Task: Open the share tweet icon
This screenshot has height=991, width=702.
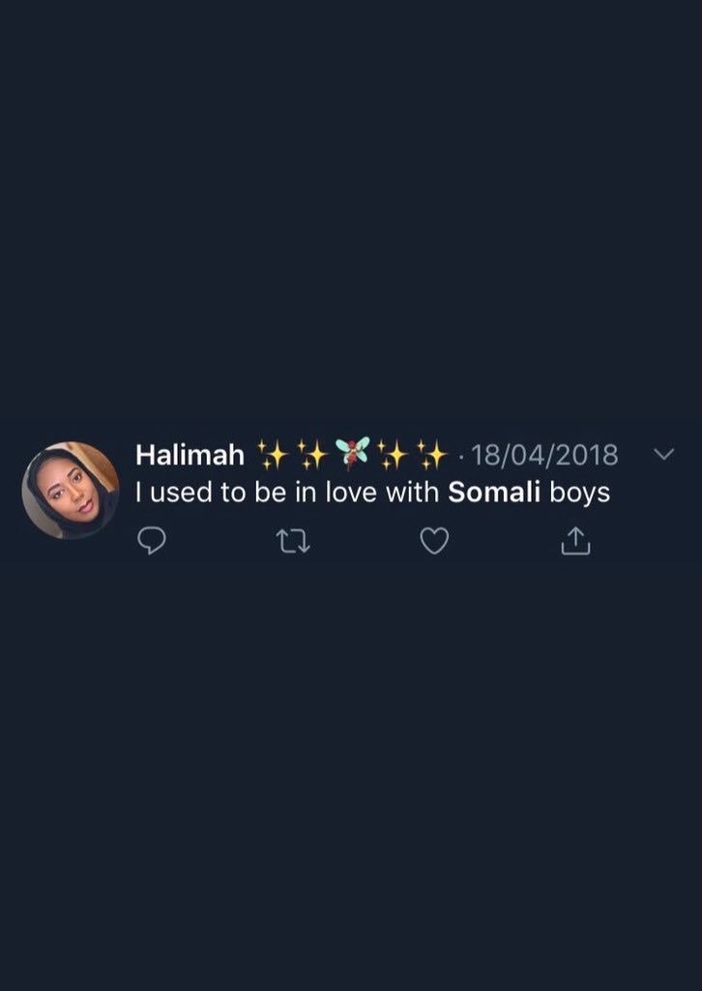Action: coord(575,542)
